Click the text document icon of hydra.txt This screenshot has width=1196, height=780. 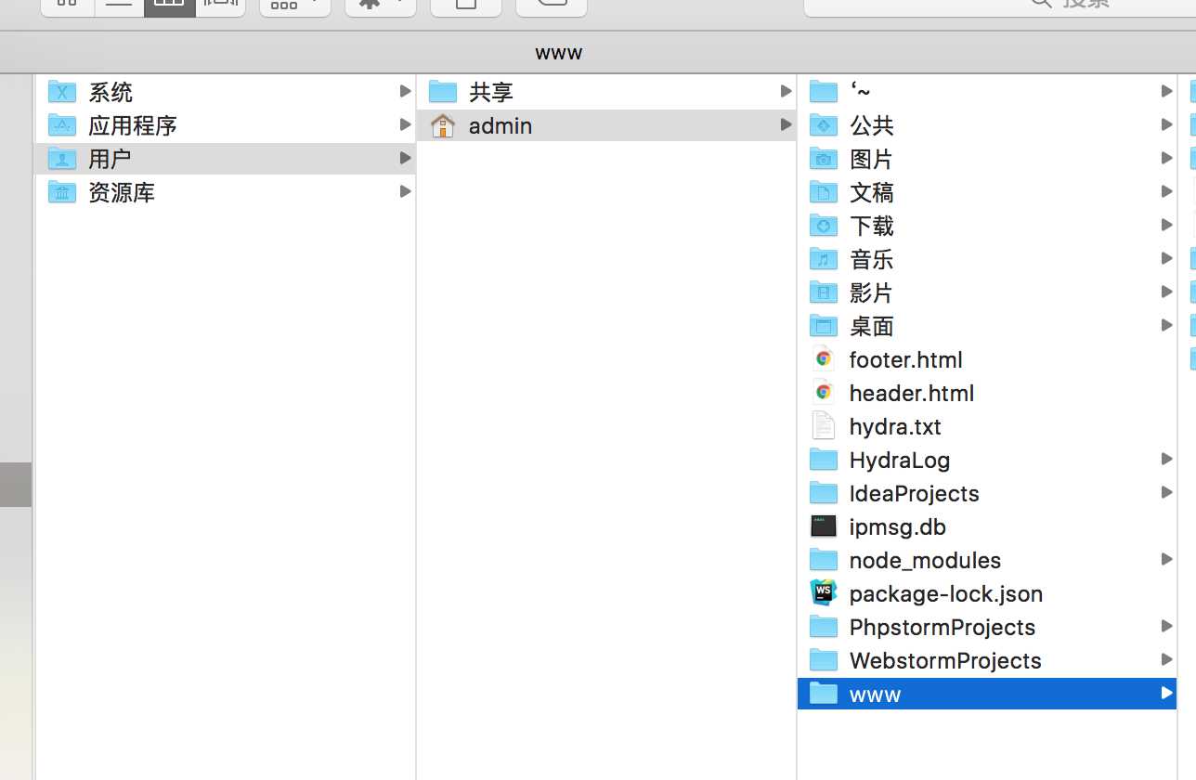pos(824,425)
